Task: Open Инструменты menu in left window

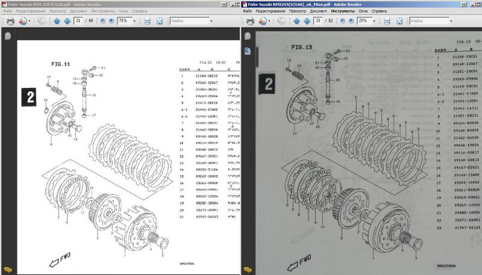Action: tap(103, 11)
